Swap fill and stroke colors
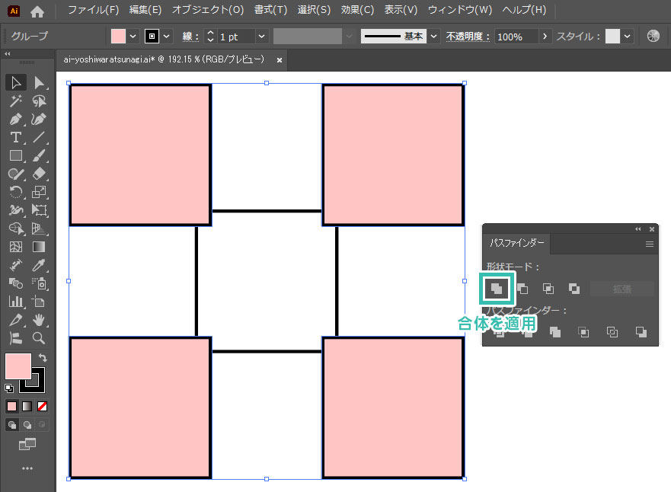 [43, 357]
